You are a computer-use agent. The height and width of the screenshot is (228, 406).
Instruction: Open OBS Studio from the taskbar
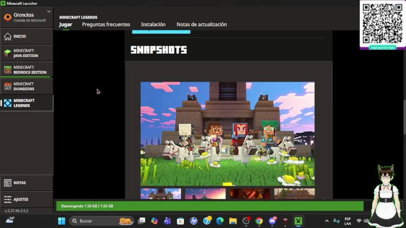pos(246,221)
